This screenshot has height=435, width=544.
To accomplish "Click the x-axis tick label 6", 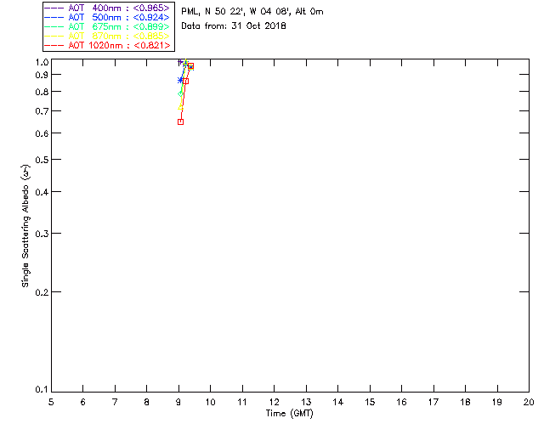I will (x=83, y=402).
